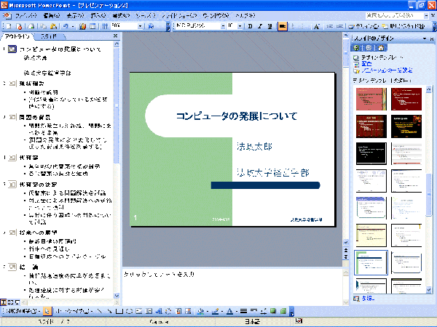Click the task pane Back navigation icon
437x327 pixels.
point(356,48)
